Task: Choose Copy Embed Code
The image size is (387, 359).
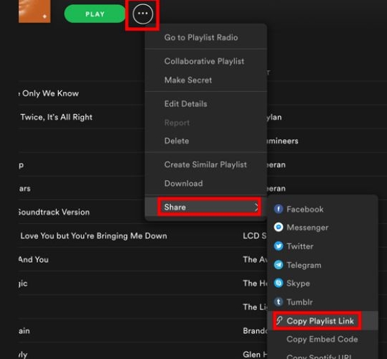Action: [x=322, y=340]
